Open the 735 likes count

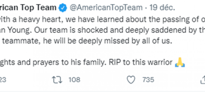click(x=148, y=80)
